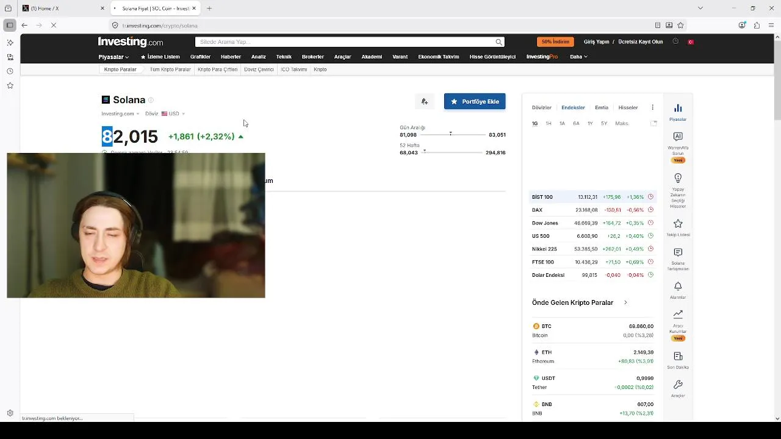Select the Emtia tab in markets widget
The height and width of the screenshot is (439, 781).
(602, 107)
